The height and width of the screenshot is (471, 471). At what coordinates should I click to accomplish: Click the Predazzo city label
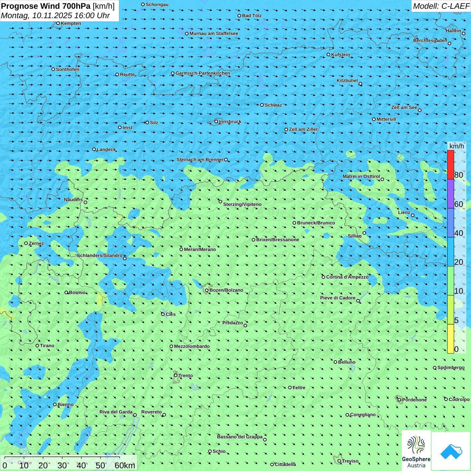pos(232,323)
